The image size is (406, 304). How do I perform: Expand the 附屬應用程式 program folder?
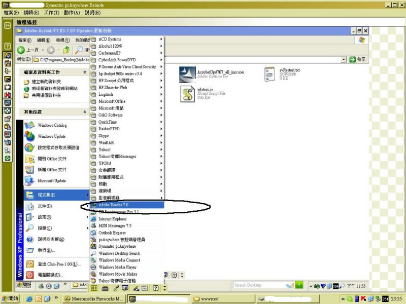[127, 177]
